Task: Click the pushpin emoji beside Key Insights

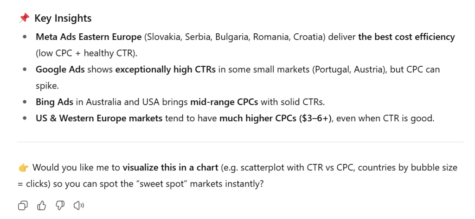Action: tap(24, 18)
